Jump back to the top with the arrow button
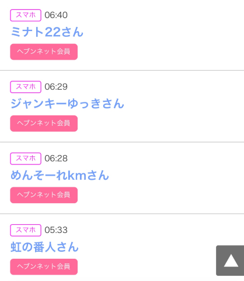This screenshot has height=281, width=244. 230,261
